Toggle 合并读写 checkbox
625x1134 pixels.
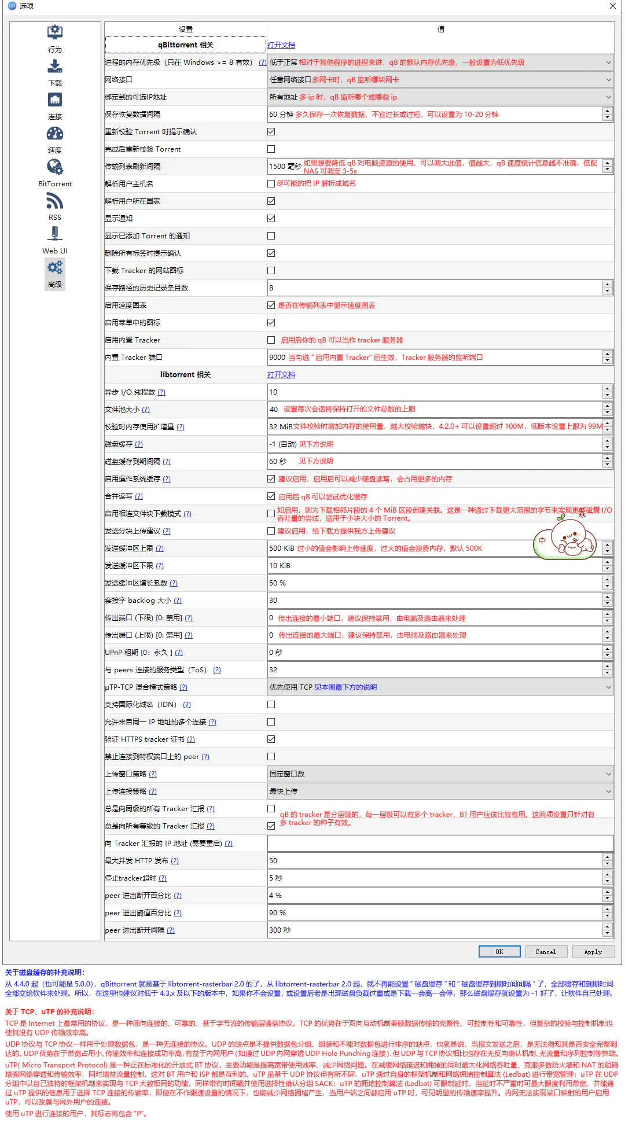[271, 496]
